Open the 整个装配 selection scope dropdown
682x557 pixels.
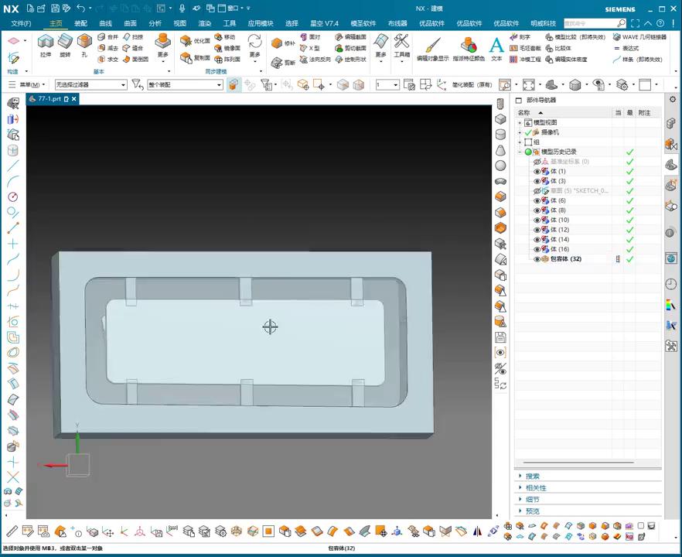(x=219, y=84)
